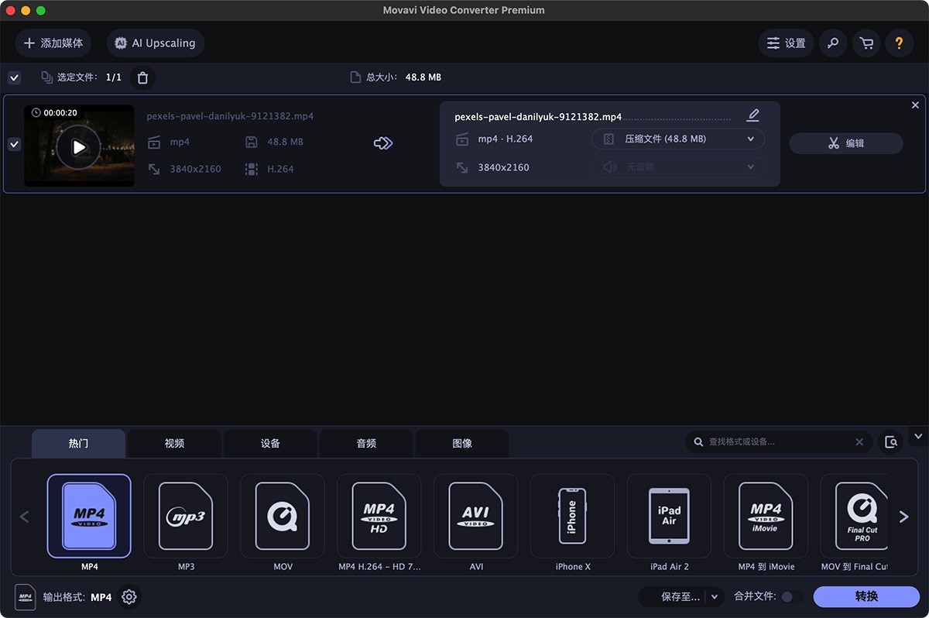Viewport: 929px width, 618px height.
Task: Select the MP3 audio format preset
Action: coord(185,516)
